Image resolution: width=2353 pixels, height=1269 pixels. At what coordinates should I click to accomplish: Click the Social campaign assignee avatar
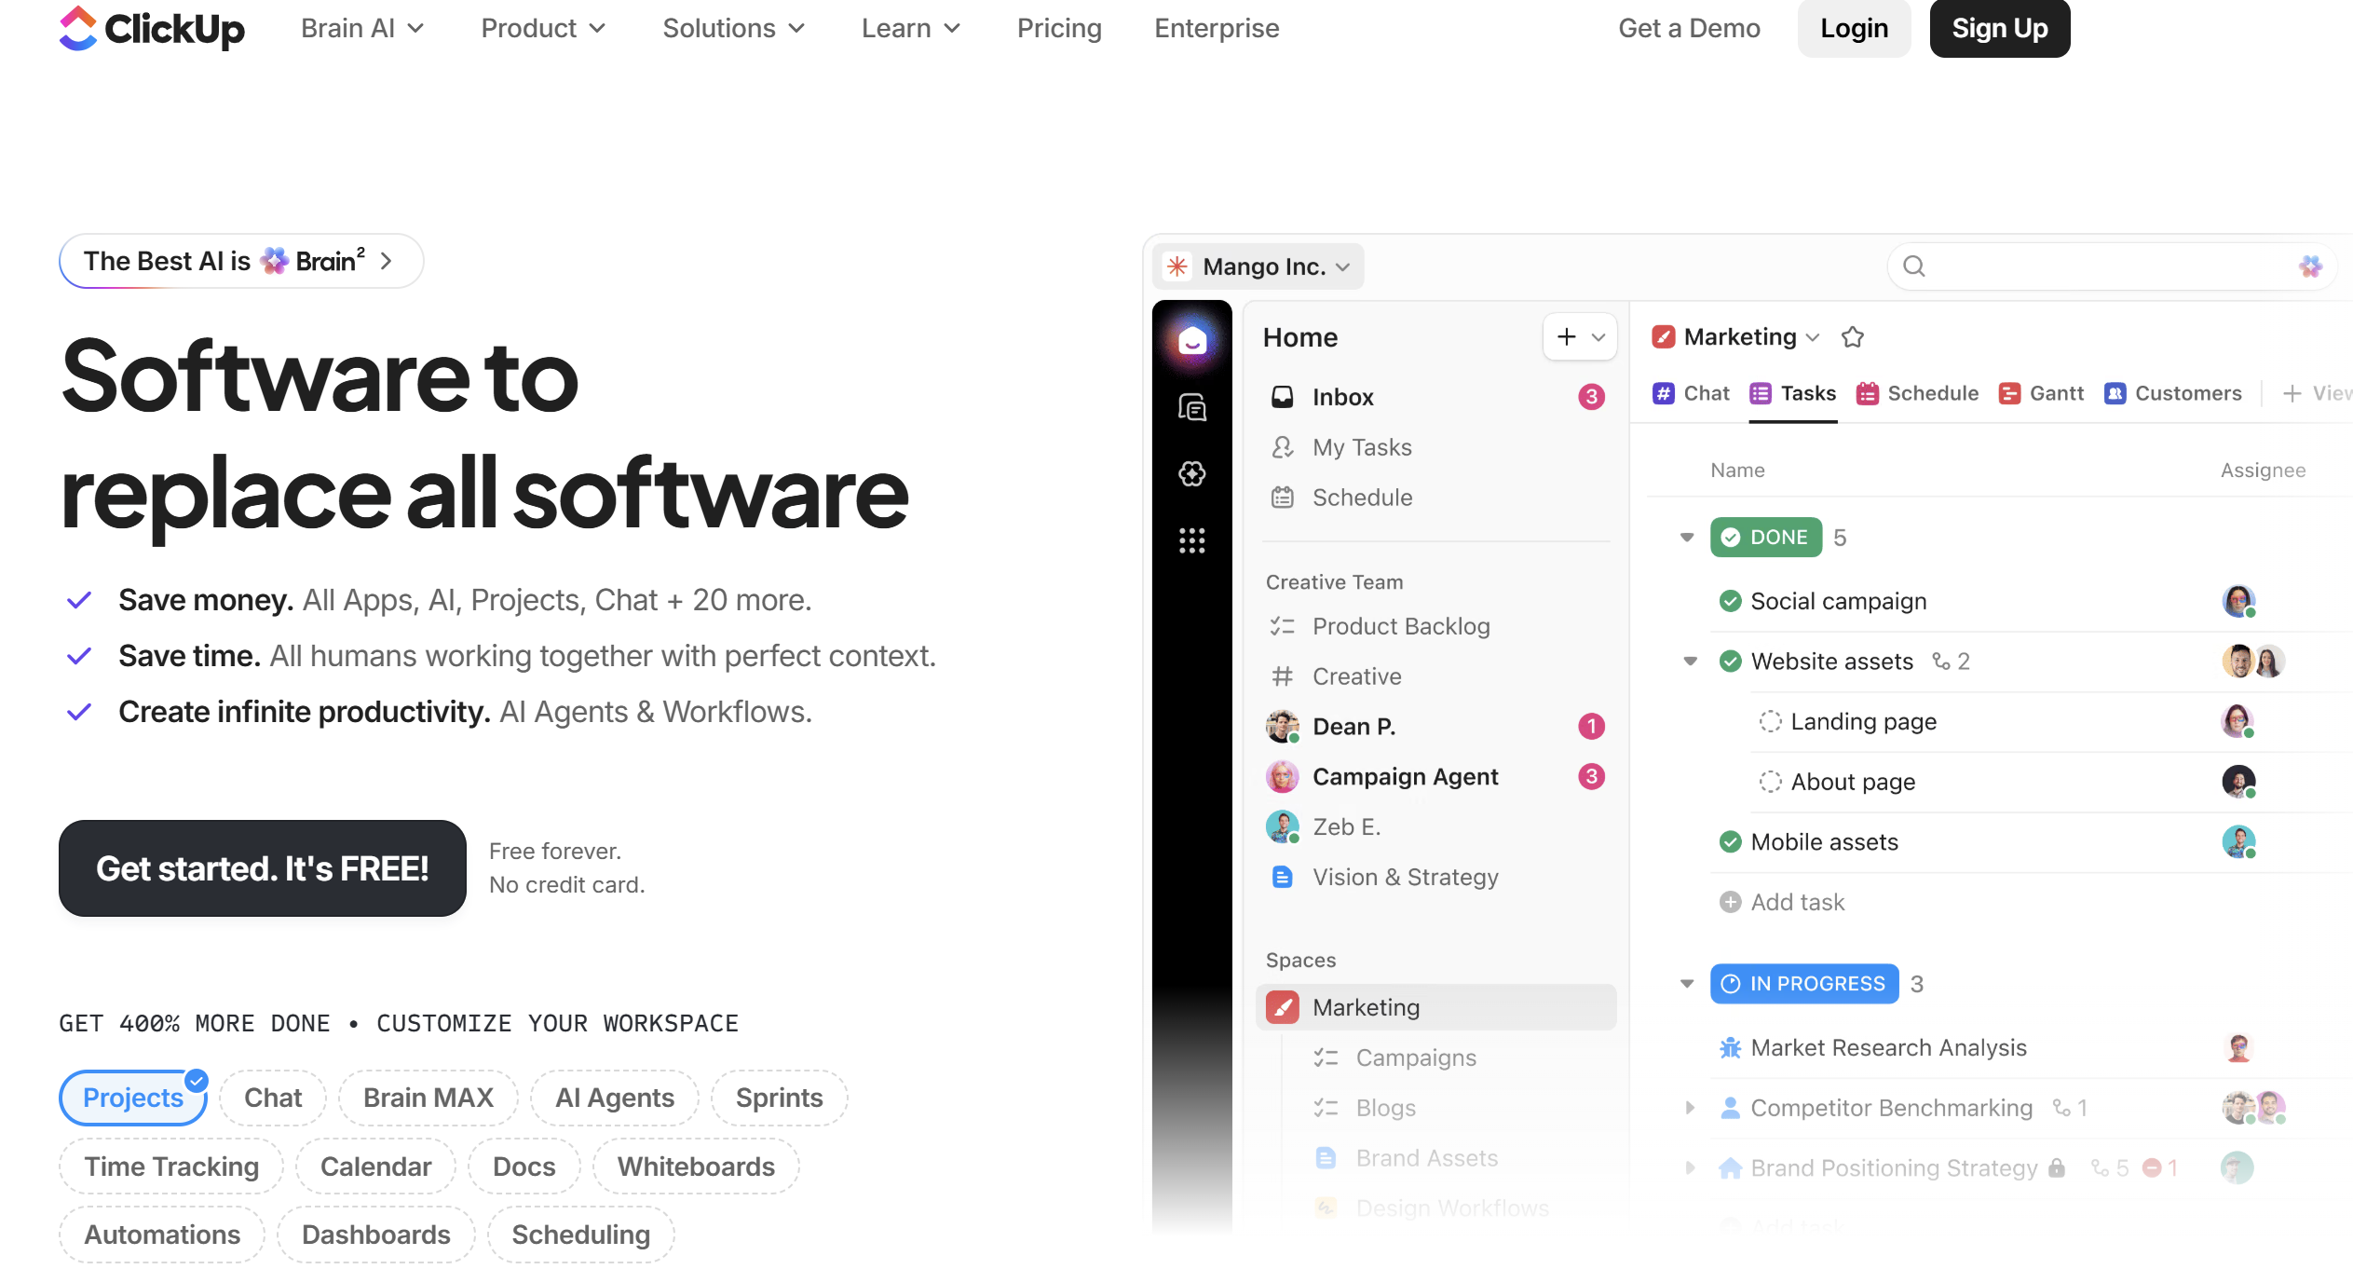2238,601
